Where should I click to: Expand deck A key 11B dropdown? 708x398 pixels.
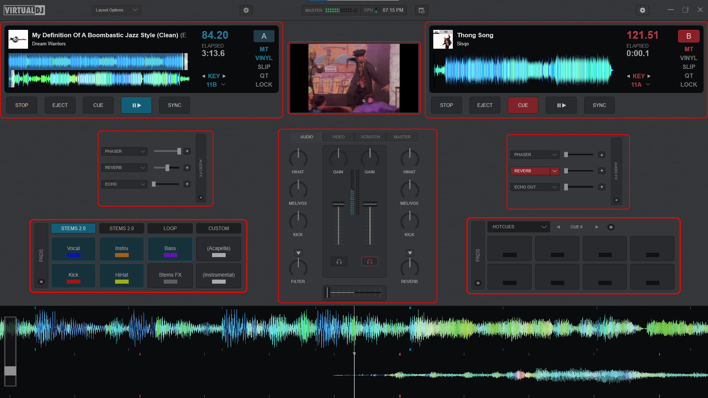(223, 84)
